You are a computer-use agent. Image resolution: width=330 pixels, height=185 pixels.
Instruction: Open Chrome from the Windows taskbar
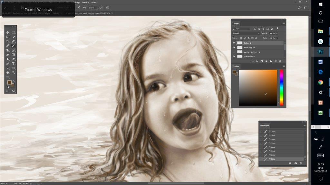pos(321,82)
